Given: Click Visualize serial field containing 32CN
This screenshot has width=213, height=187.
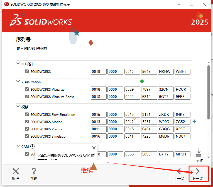Looking at the screenshot, I should pyautogui.click(x=166, y=89).
